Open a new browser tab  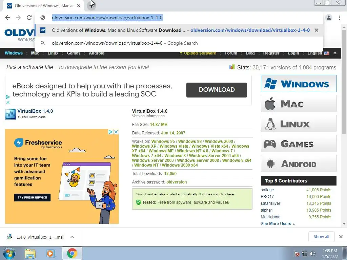click(91, 6)
